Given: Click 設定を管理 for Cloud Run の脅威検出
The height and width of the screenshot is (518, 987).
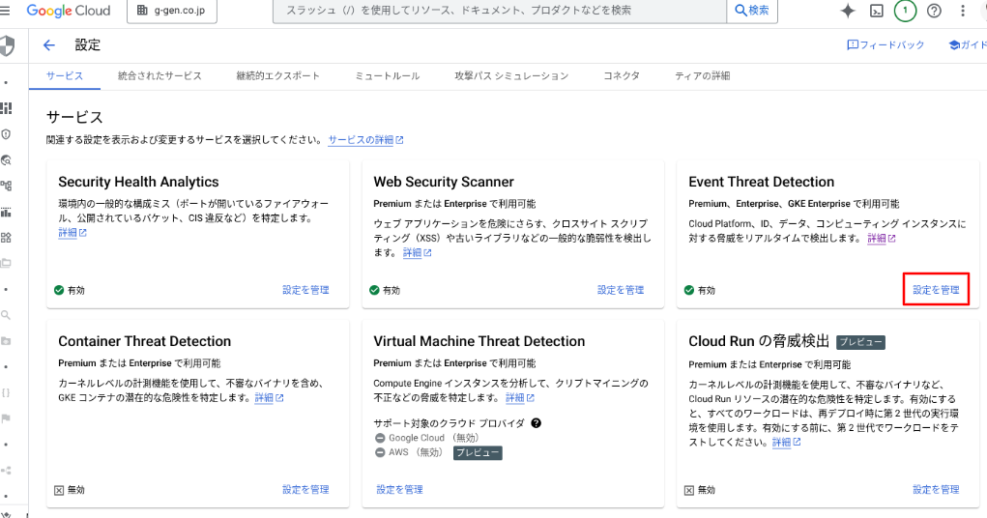Looking at the screenshot, I should click(x=936, y=490).
